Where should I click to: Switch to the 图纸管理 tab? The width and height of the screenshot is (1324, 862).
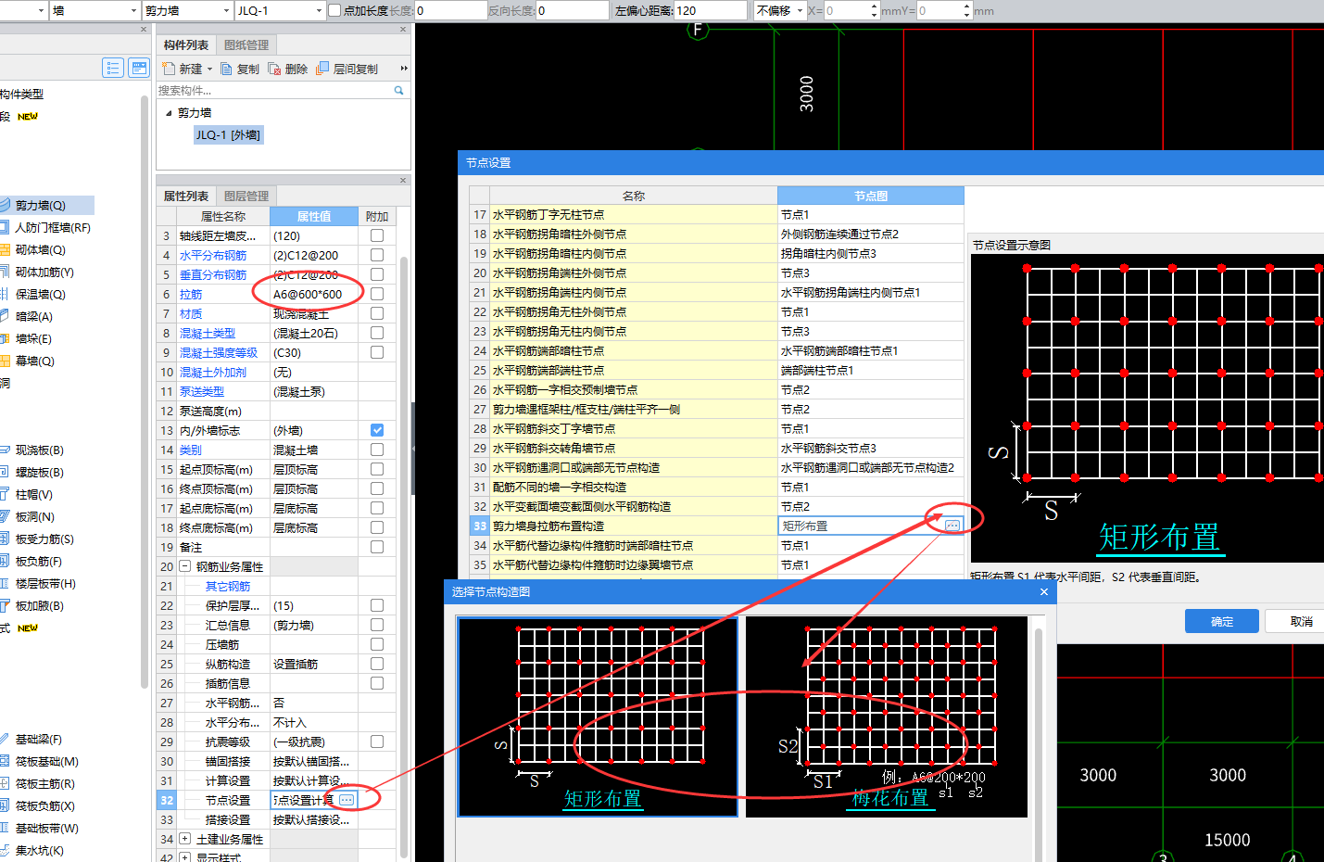[246, 44]
